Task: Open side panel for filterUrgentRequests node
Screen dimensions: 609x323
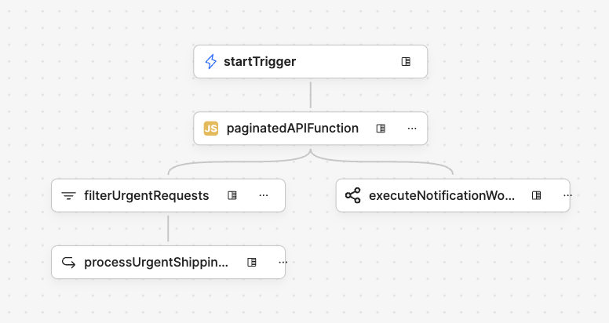Action: click(232, 195)
